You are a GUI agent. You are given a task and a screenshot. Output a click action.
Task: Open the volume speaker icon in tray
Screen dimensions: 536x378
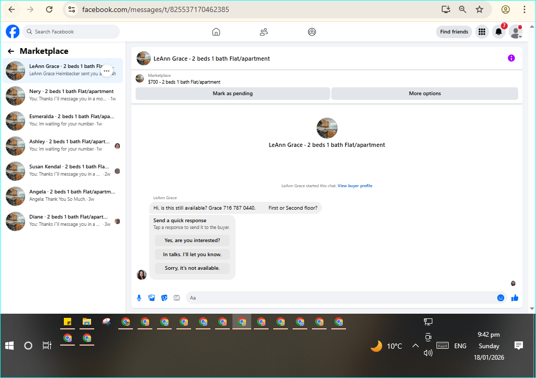tap(428, 353)
